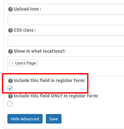Viewport: 124px width, 129px height.
Task: Save the field settings
Action: (x=54, y=119)
